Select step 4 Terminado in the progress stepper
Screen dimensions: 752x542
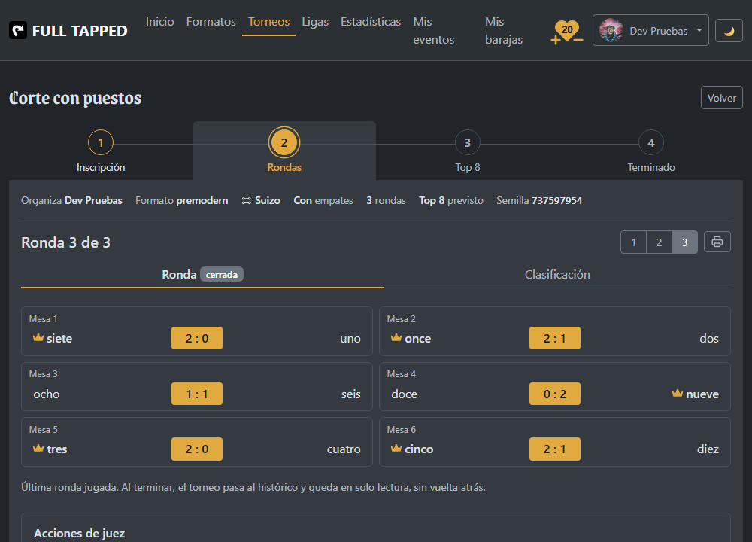[x=650, y=151]
